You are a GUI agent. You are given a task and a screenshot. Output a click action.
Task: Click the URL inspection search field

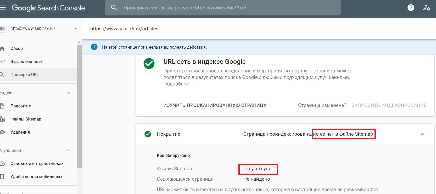[x=222, y=8]
